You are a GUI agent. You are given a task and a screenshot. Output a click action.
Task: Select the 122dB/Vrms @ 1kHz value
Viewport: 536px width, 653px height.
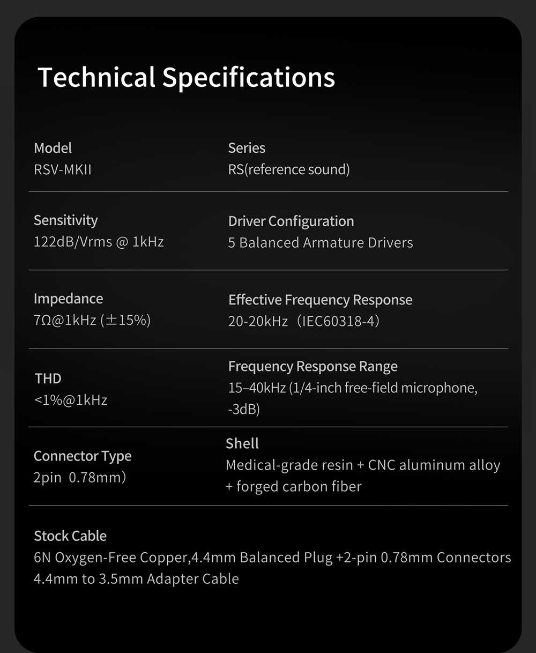point(99,242)
